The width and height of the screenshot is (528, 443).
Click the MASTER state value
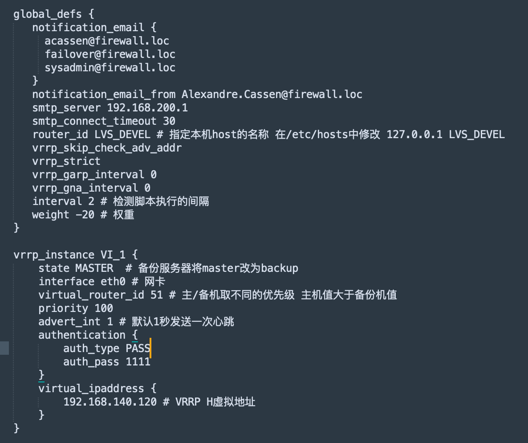pyautogui.click(x=94, y=268)
